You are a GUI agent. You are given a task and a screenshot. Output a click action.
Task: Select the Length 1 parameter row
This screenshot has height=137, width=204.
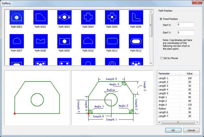[x=178, y=78]
